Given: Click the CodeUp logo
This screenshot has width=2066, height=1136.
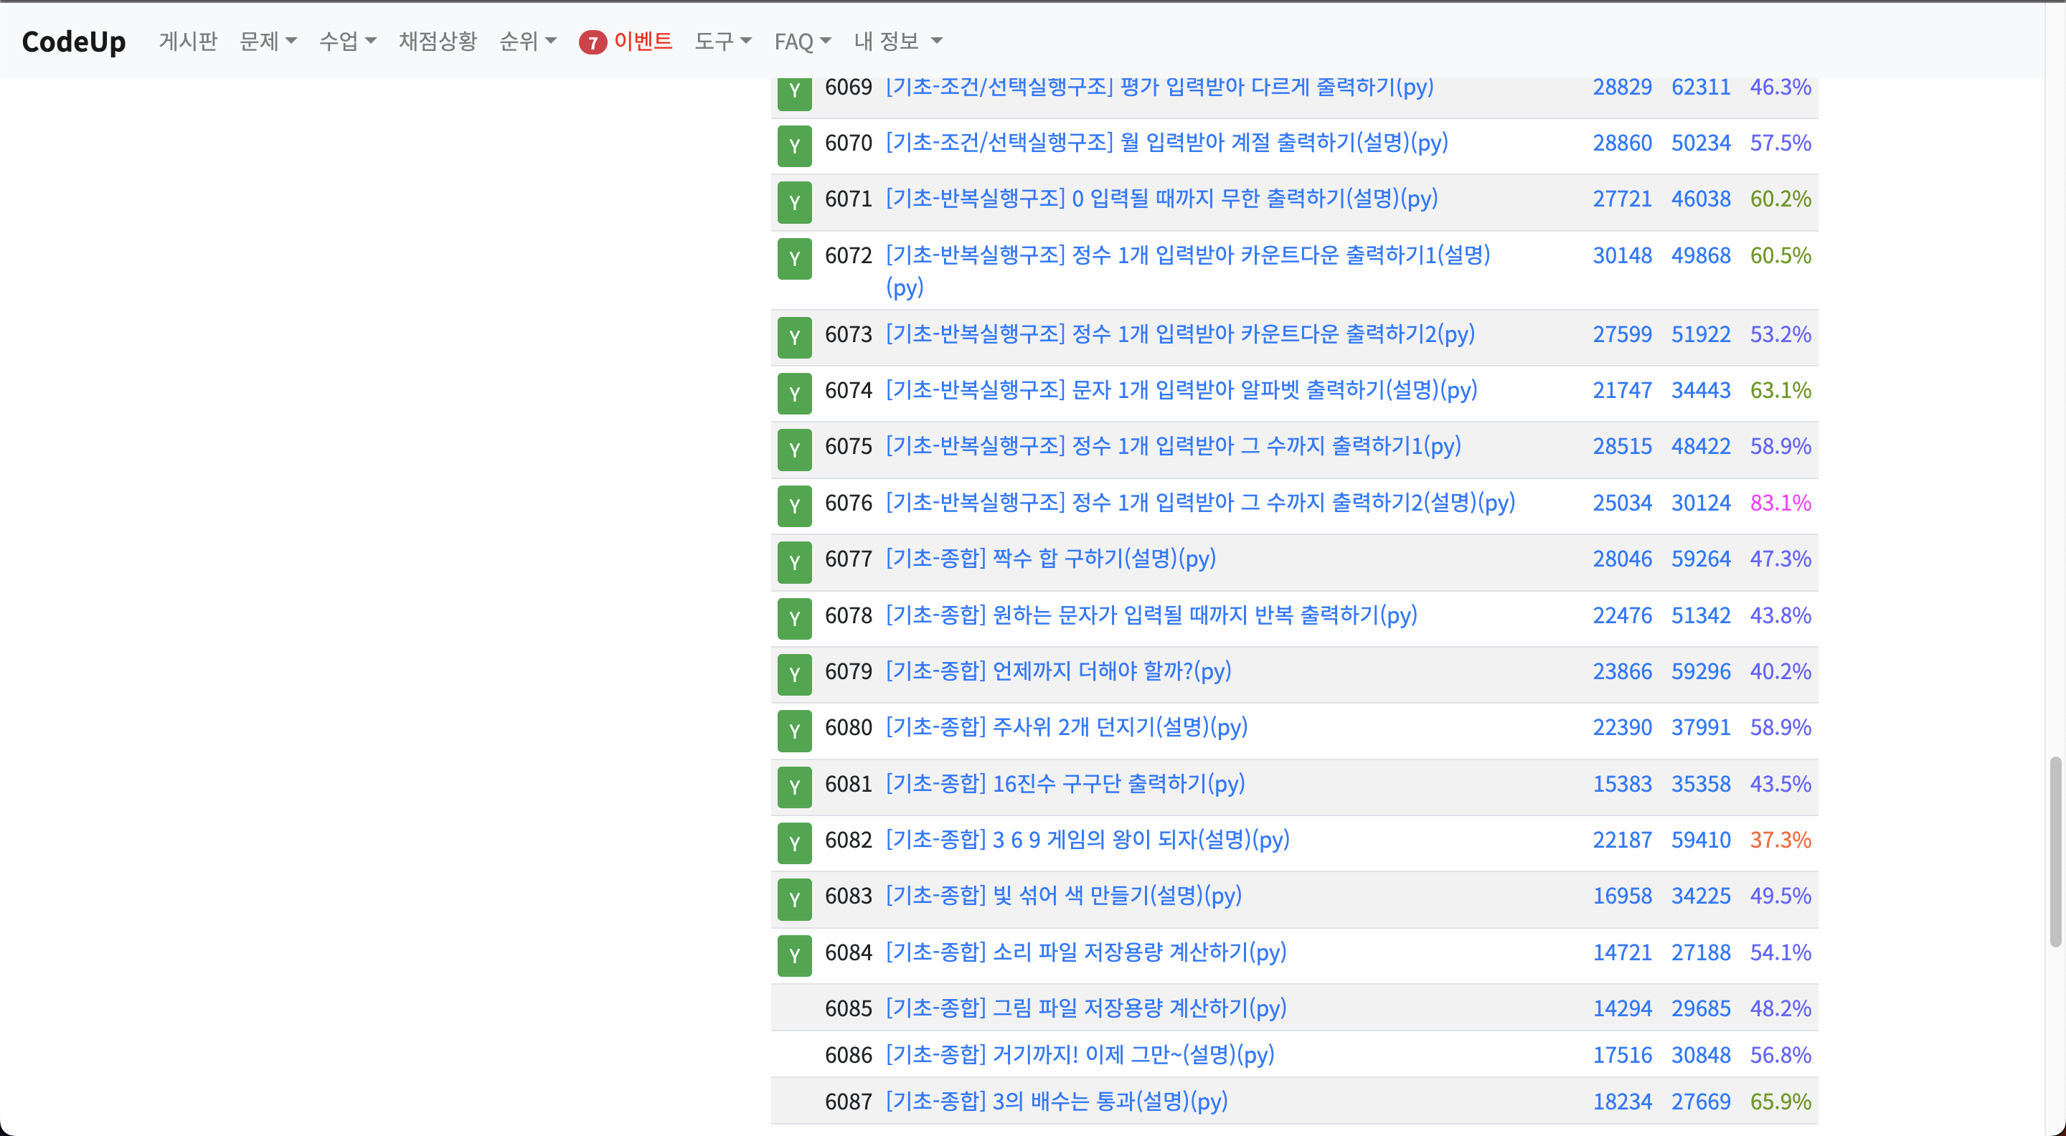Looking at the screenshot, I should (74, 42).
